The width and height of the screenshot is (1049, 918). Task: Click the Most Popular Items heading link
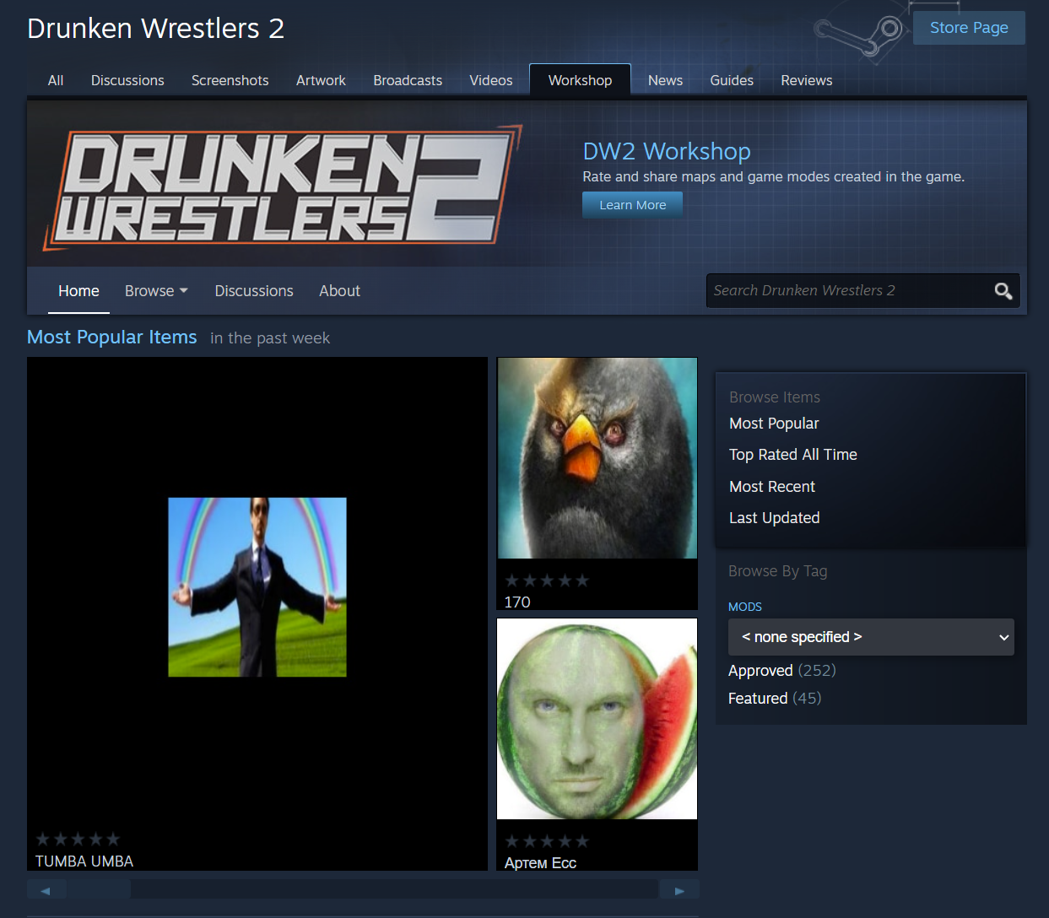pyautogui.click(x=112, y=337)
